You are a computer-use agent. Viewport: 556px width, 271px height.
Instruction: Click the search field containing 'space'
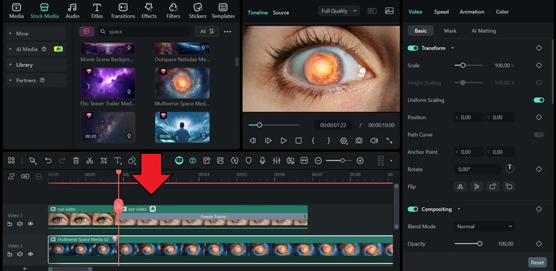pos(145,31)
